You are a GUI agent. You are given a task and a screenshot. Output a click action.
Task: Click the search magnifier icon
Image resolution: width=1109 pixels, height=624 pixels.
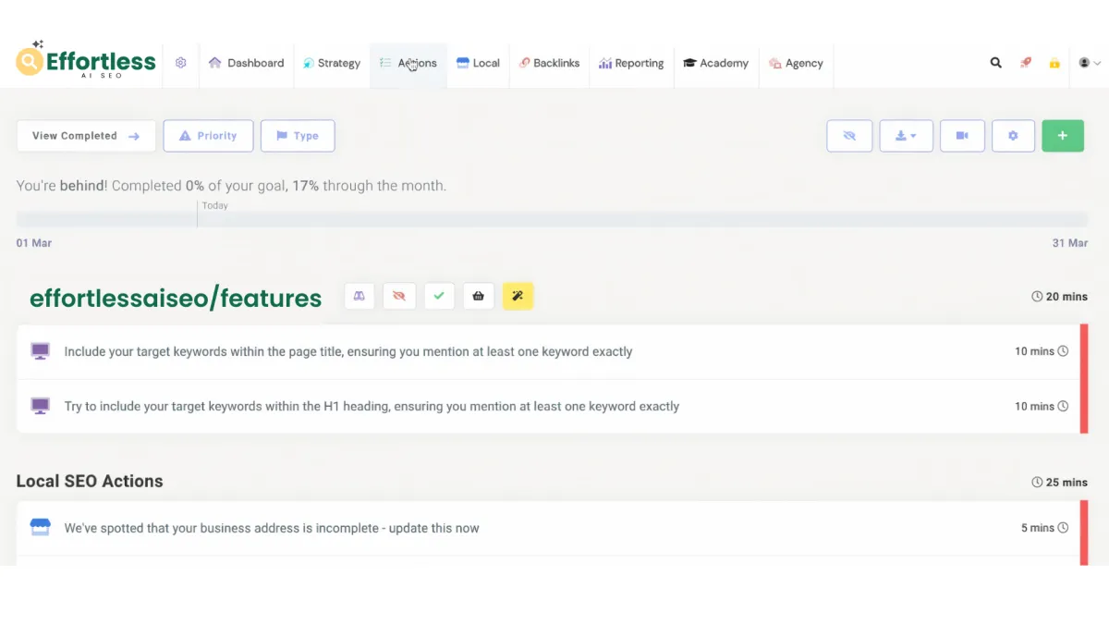click(x=995, y=63)
